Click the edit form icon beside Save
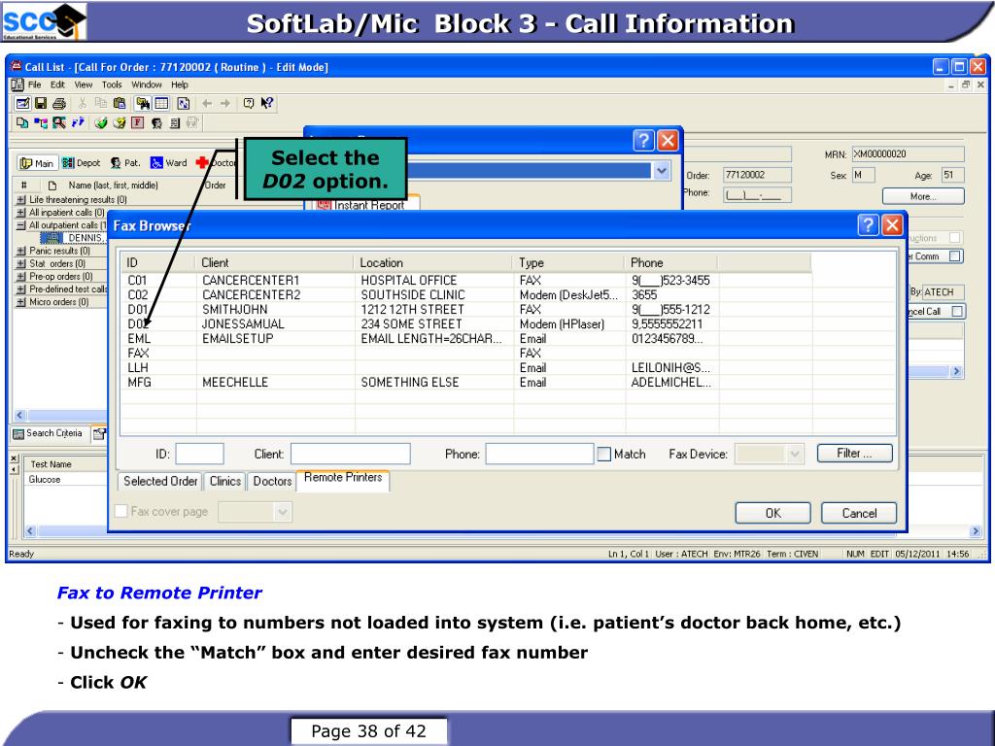 pos(22,103)
